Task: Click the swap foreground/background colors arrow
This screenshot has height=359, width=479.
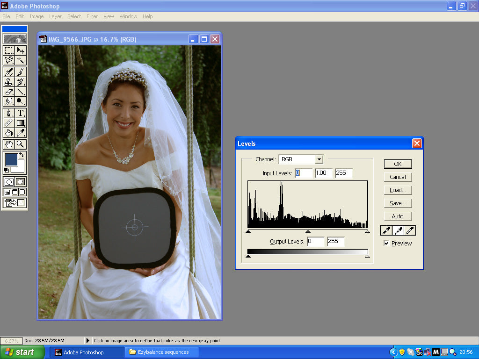Action: (x=22, y=155)
